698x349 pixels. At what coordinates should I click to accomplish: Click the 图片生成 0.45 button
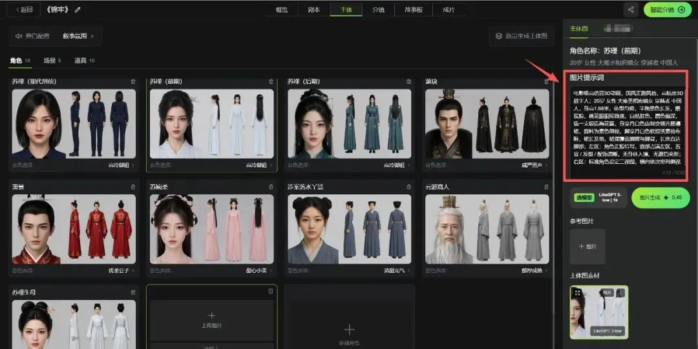[660, 197]
